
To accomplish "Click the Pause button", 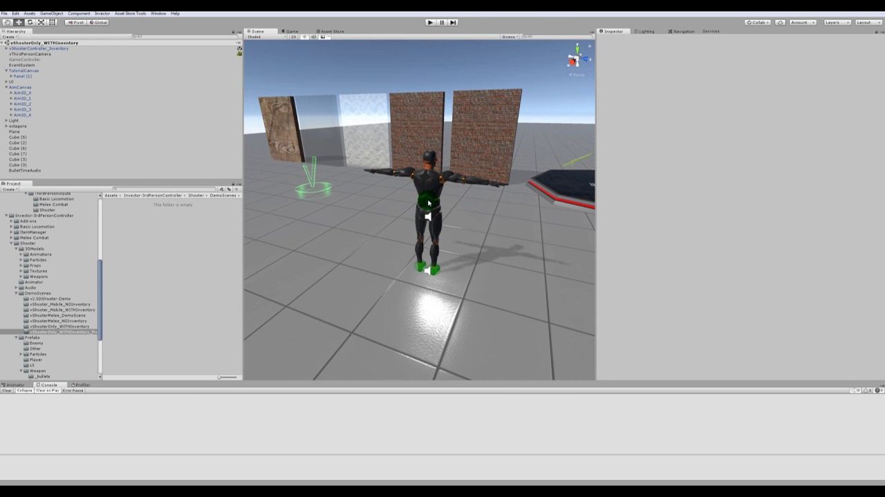I will tap(442, 22).
